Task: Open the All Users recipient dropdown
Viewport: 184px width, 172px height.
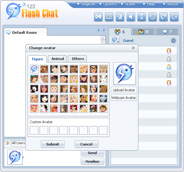Action: coord(18,143)
